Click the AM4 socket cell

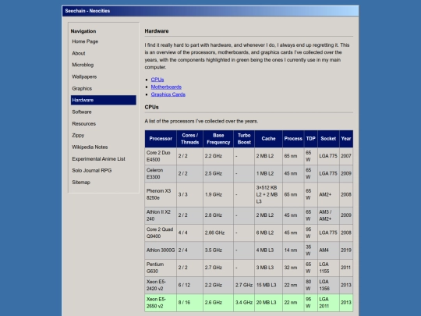coord(328,250)
